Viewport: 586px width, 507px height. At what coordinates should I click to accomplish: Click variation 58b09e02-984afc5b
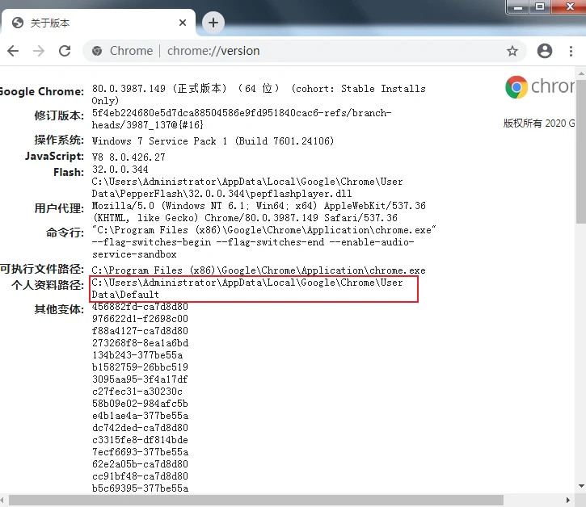140,404
